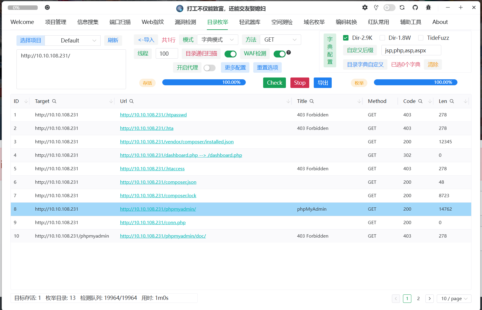482x310 pixels.
Task: Open the phpmyadmin URL link in row 8
Action: tap(158, 209)
